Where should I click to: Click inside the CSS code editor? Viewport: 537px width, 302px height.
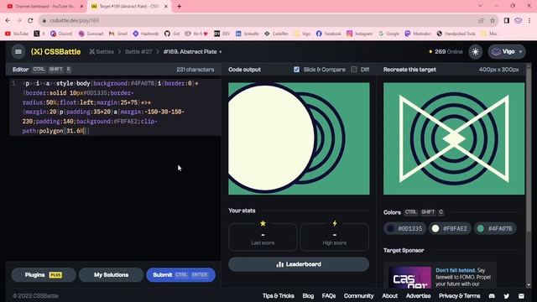(115, 107)
